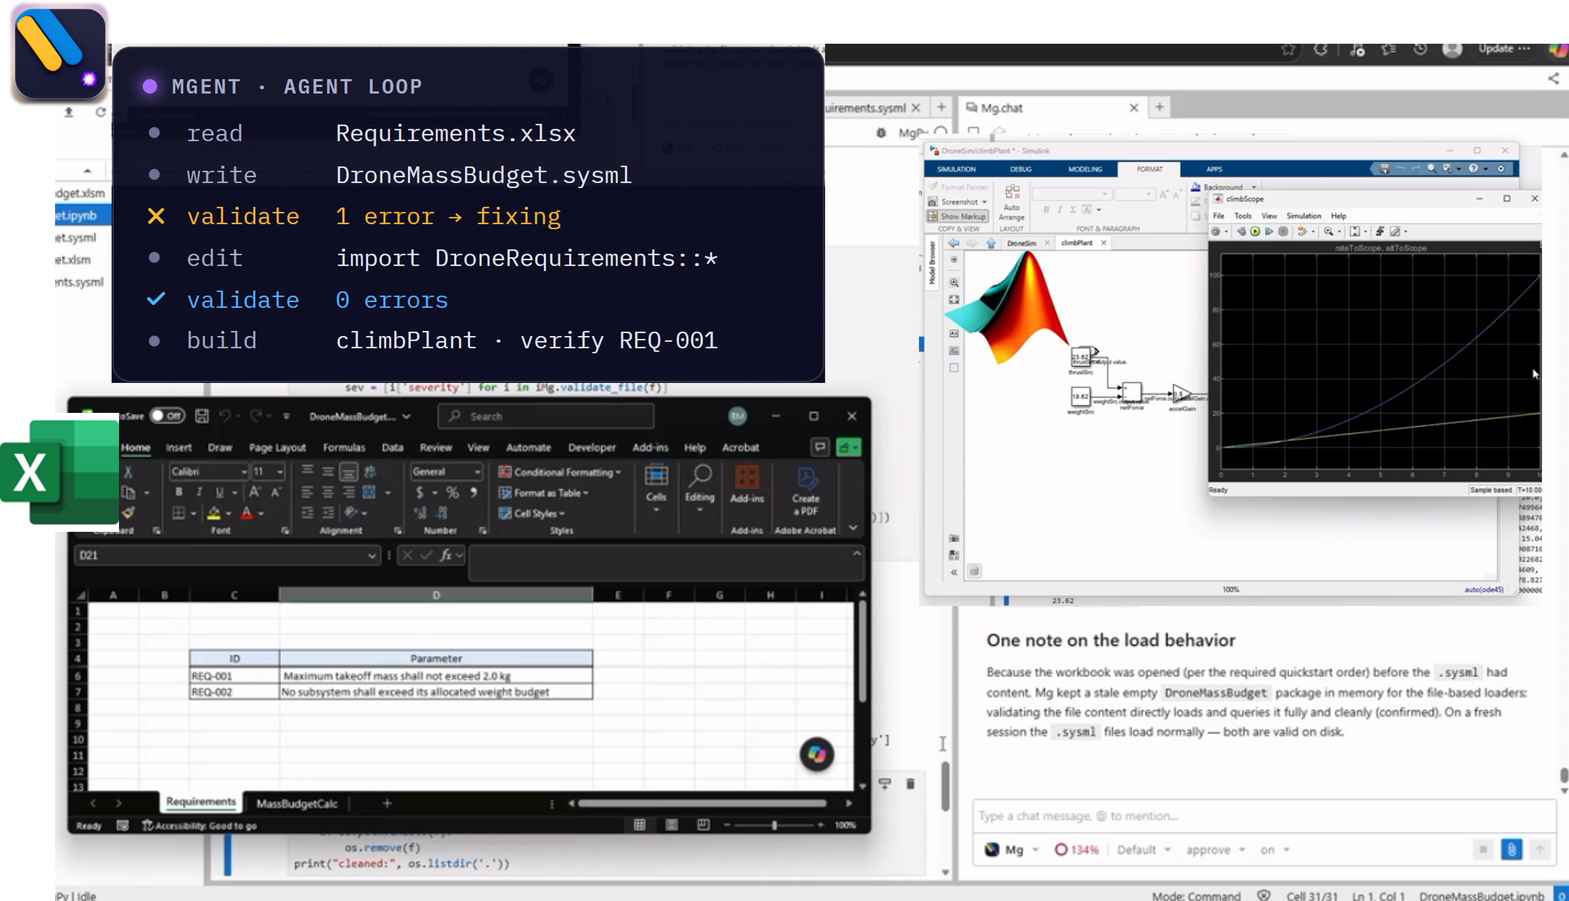Click Excel floating Copilot icon

click(816, 755)
